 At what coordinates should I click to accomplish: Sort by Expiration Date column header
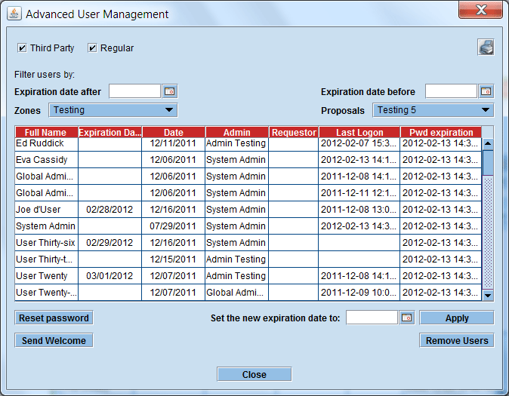tap(110, 132)
